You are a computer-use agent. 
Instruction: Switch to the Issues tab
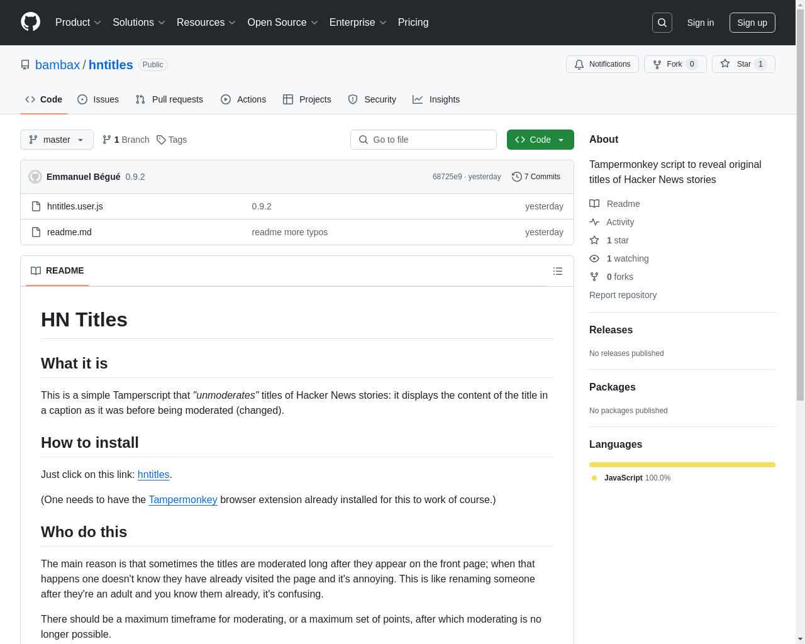click(x=98, y=99)
